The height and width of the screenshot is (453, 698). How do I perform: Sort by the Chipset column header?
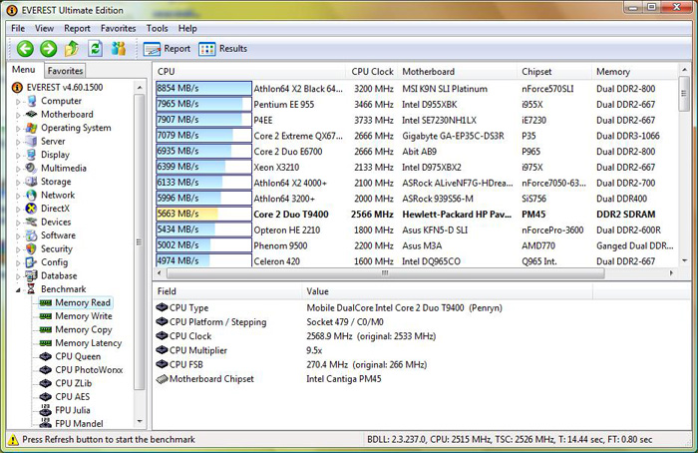[554, 72]
